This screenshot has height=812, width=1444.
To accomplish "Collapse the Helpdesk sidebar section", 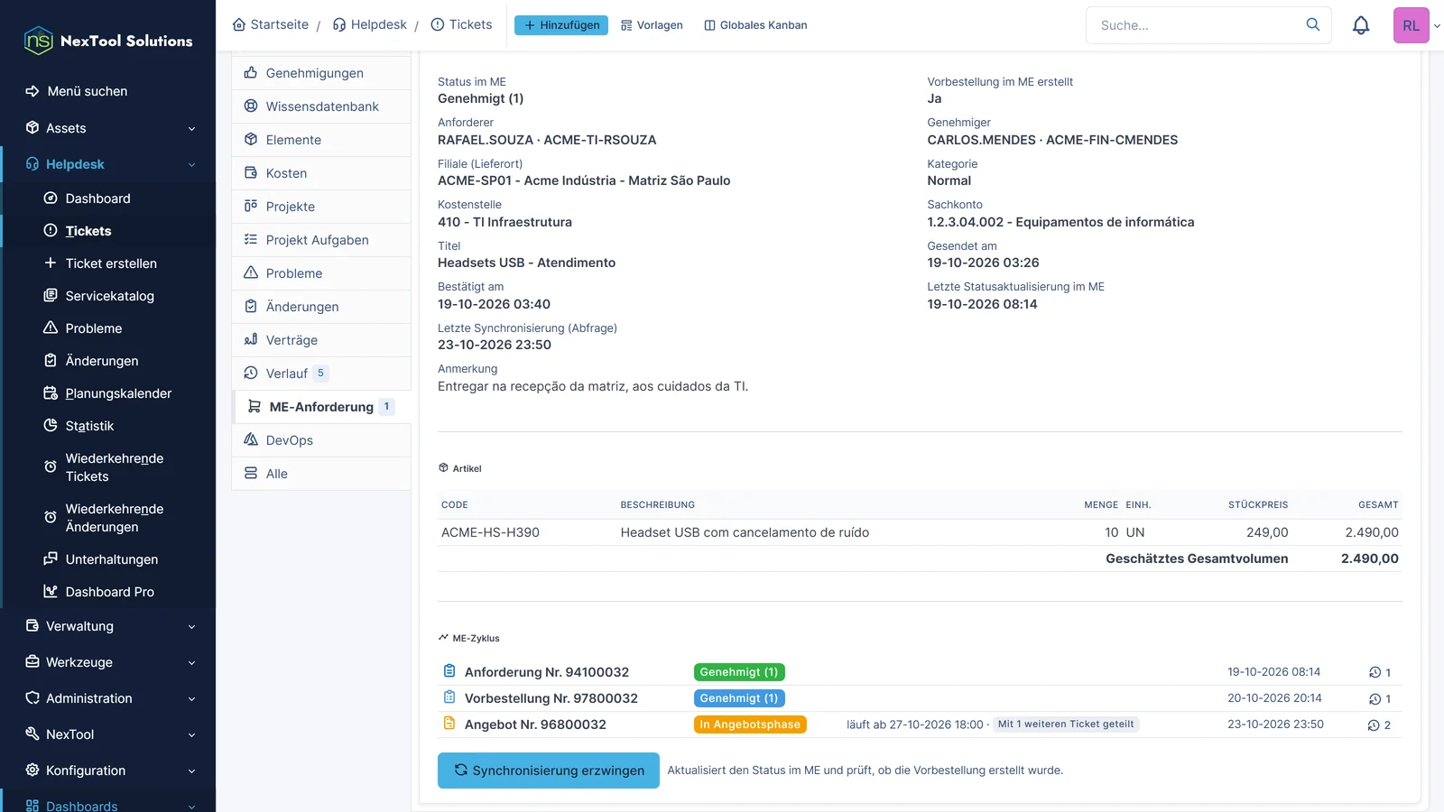I will [x=108, y=164].
